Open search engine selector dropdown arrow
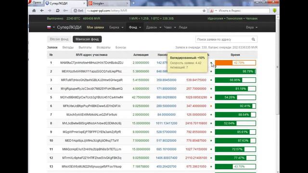Screen dimensions: 308x173 216,11
